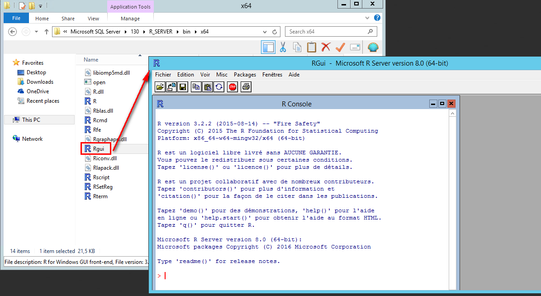541x296 pixels.
Task: Switch to the Manage ribbon tab
Action: 130,19
